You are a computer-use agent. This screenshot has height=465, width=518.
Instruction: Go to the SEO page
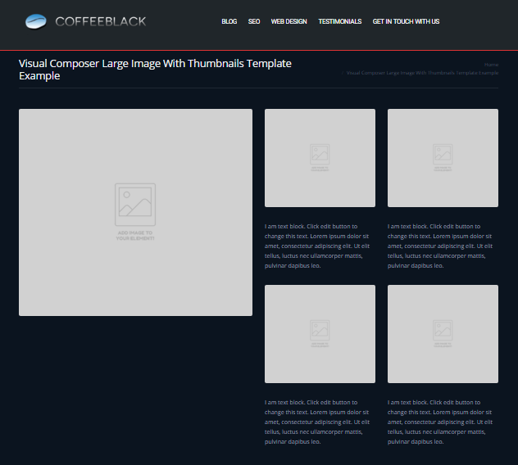254,21
